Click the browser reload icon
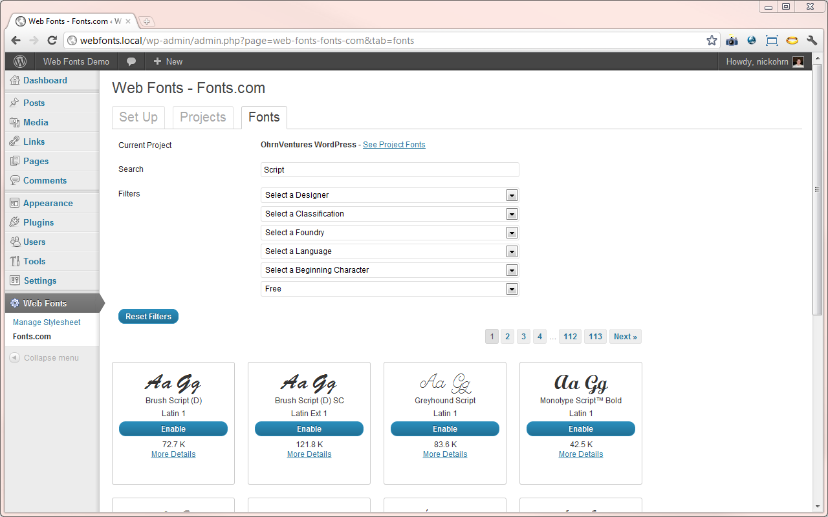828x517 pixels. click(52, 40)
